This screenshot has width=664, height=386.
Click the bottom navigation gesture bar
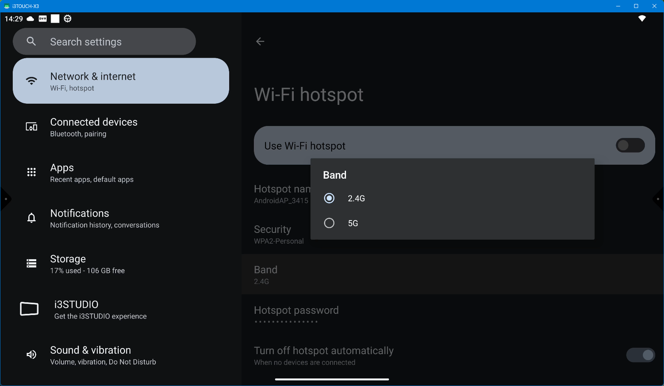(x=332, y=379)
